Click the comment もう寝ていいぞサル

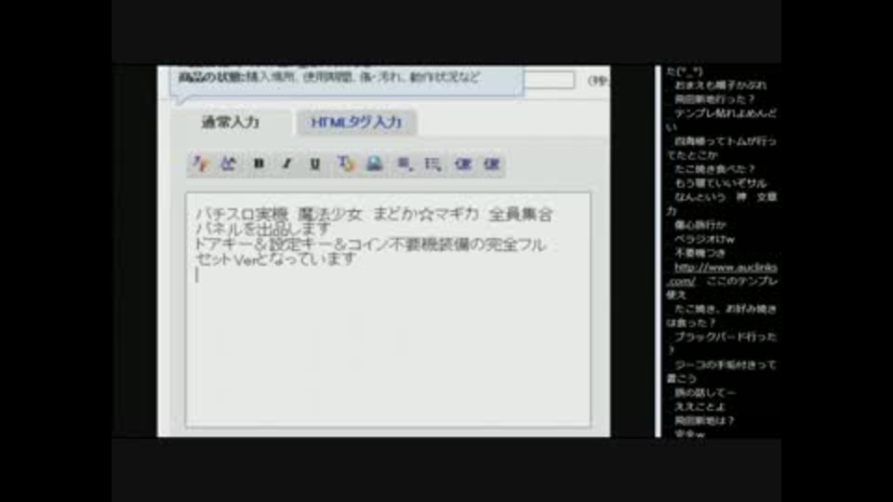point(720,183)
